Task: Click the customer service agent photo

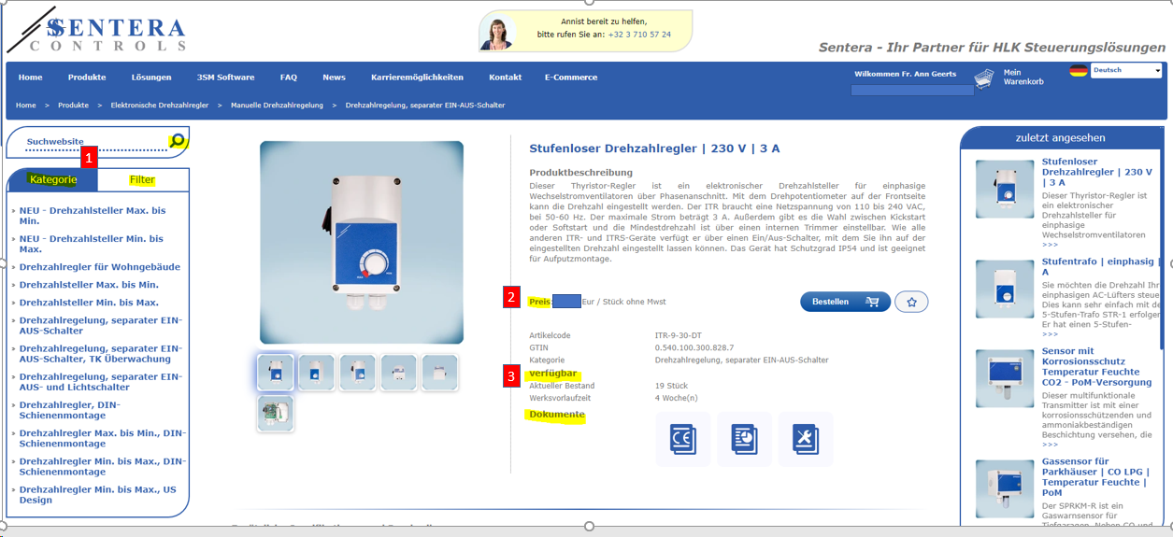Action: pos(497,33)
